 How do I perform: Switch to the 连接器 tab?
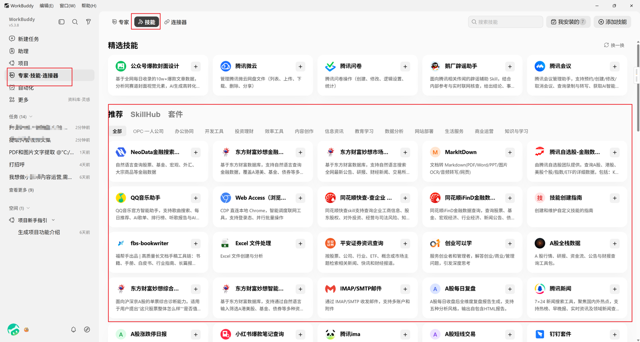pos(176,22)
